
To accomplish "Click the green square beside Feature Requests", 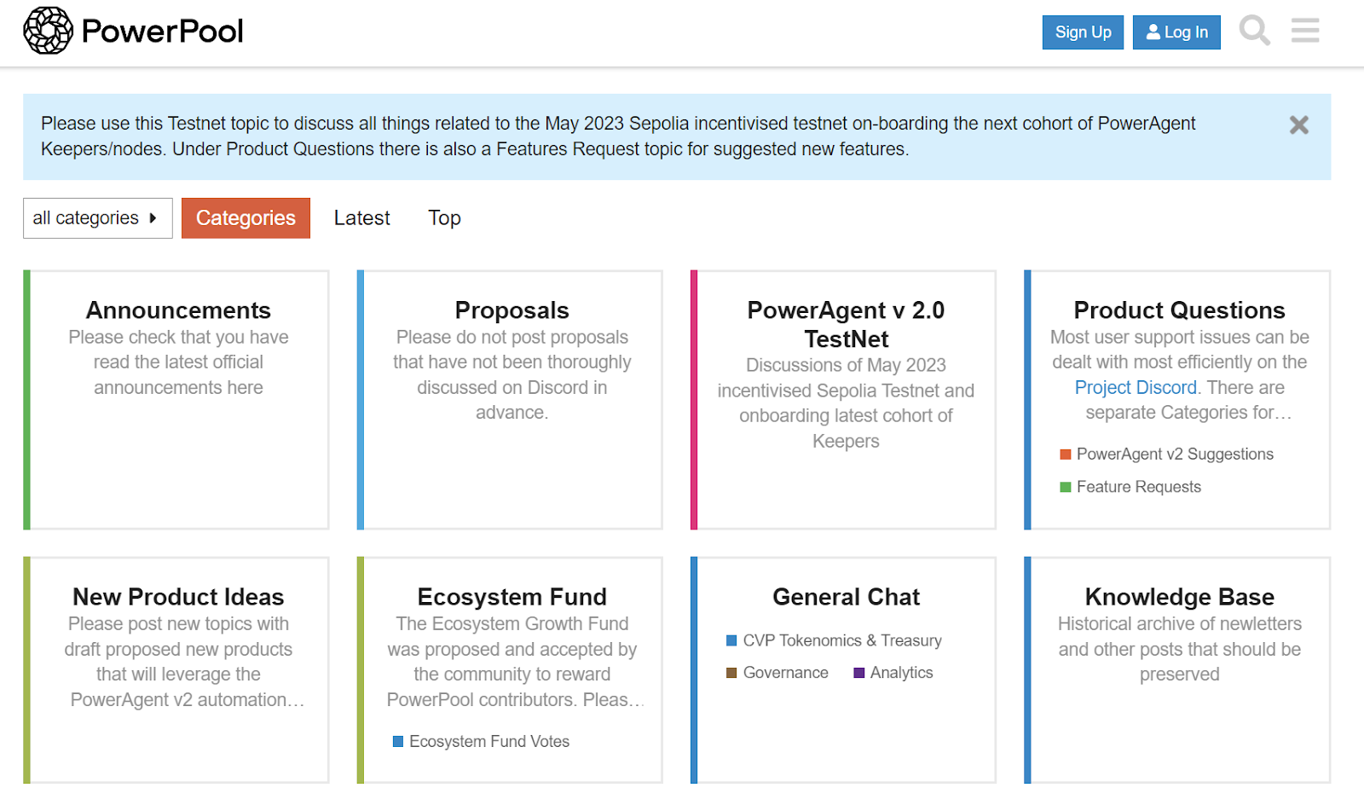I will 1065,487.
